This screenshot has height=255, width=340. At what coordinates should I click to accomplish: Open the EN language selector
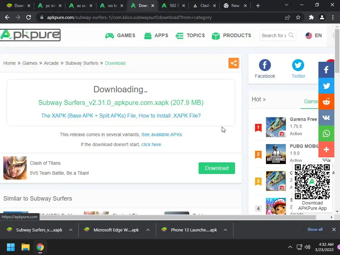click(x=313, y=36)
